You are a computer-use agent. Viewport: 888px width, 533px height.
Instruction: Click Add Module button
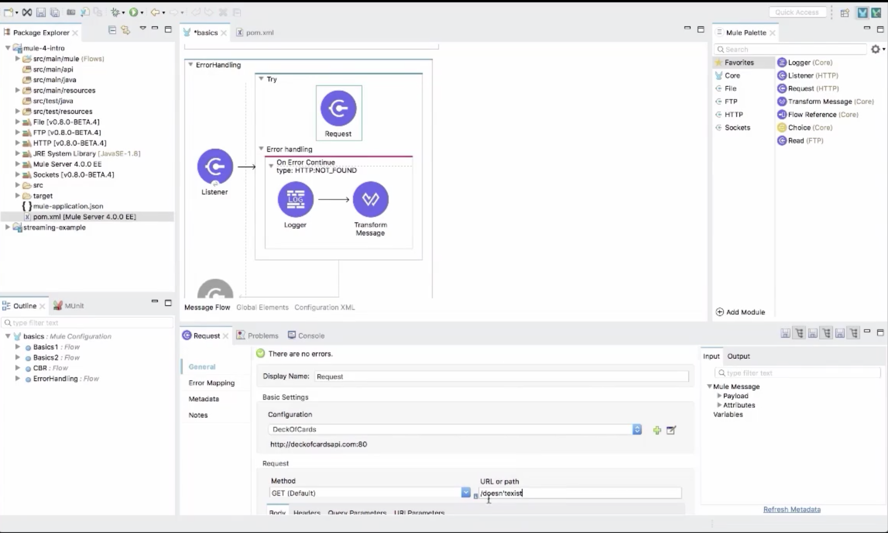coord(740,312)
